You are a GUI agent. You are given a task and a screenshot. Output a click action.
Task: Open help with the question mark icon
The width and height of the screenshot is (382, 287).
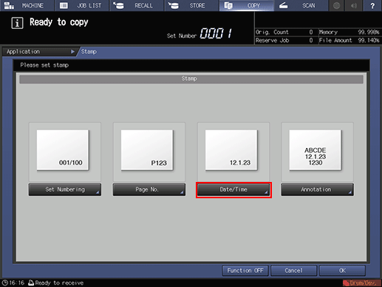[372, 5]
